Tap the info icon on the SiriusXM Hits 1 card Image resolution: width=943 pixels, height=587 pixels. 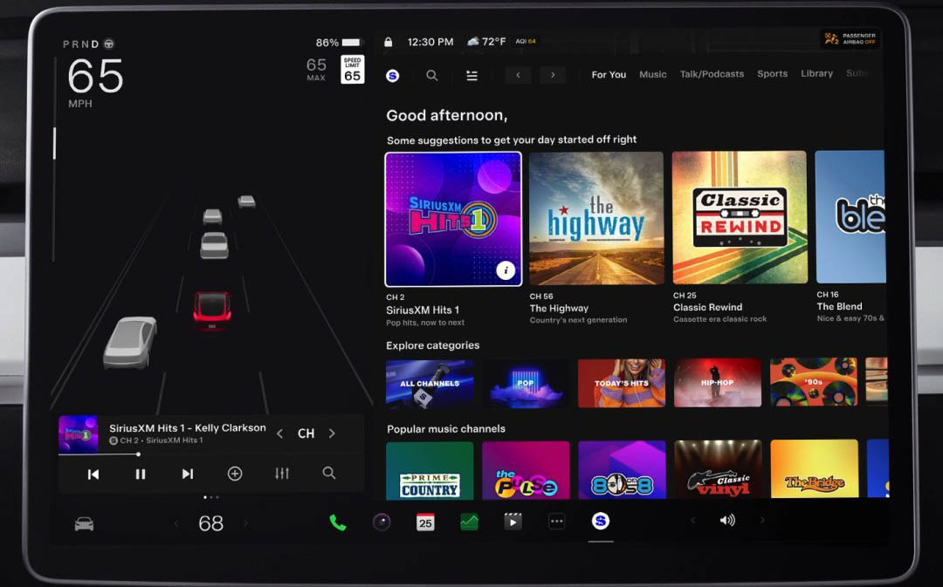[505, 270]
